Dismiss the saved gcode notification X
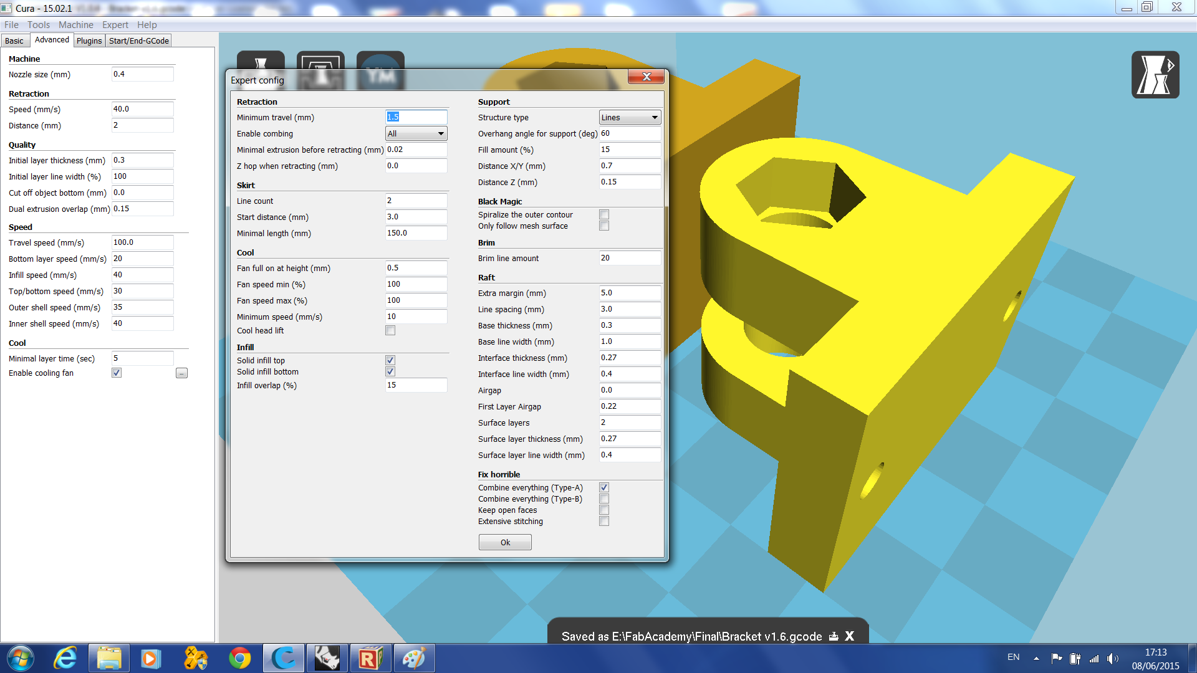The image size is (1197, 673). (849, 636)
